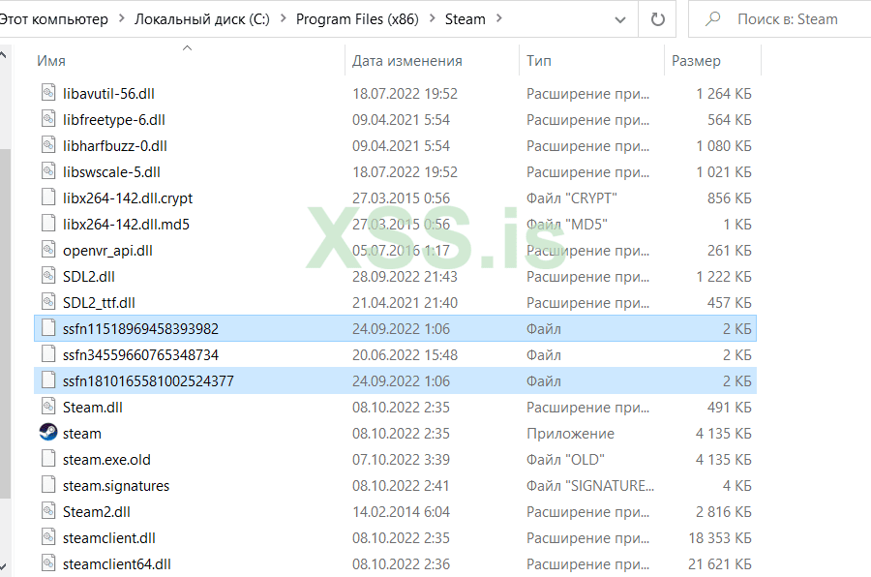Select the file name openvr_api.dll
Screen dimensions: 871x577
coord(107,250)
